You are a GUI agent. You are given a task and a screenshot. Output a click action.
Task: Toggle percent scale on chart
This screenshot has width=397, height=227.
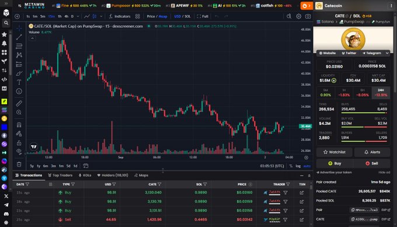[x=291, y=166]
